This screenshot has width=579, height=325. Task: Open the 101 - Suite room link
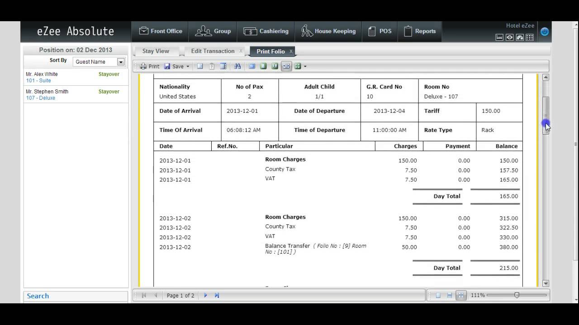click(x=38, y=81)
